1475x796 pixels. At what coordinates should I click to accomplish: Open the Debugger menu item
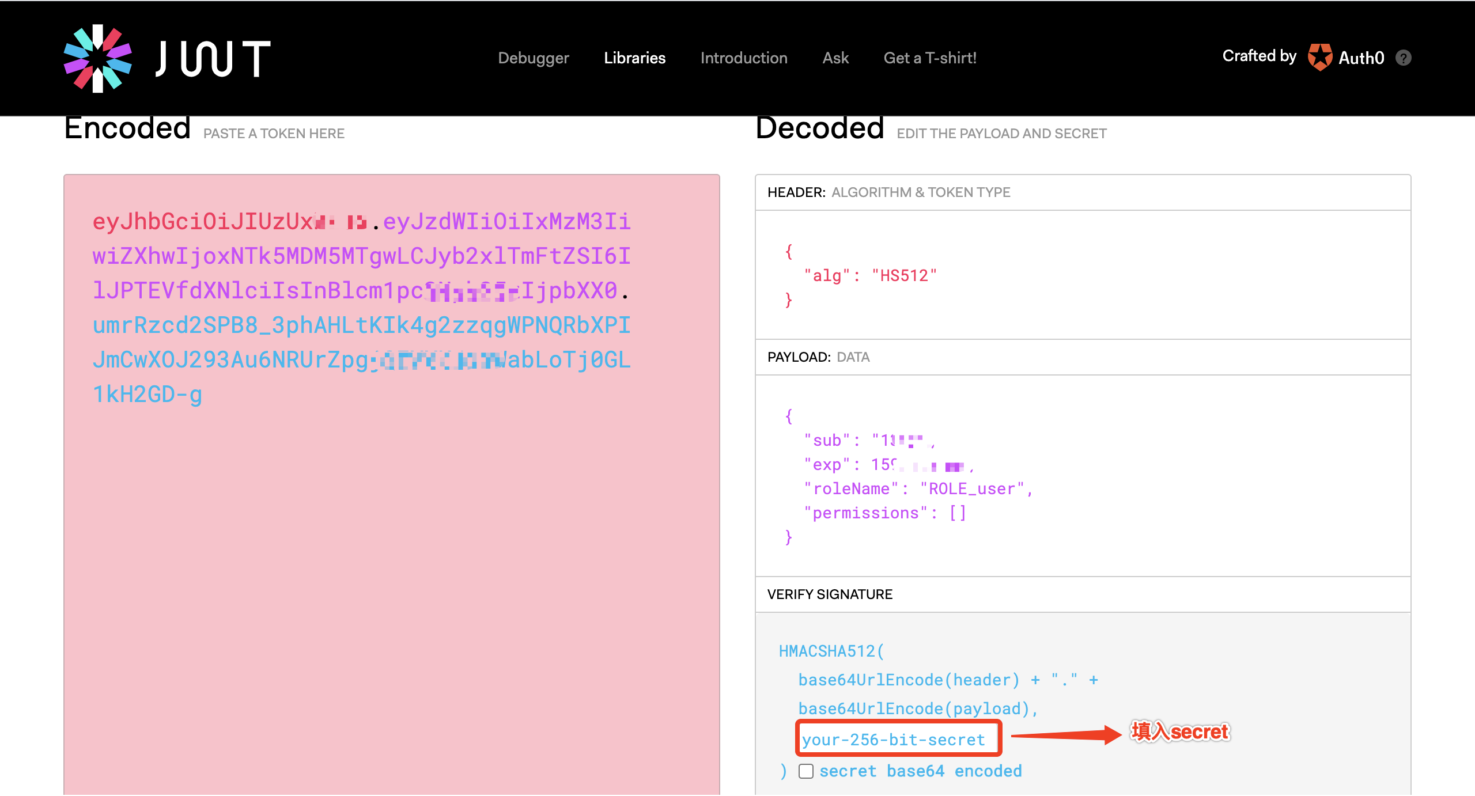[533, 58]
